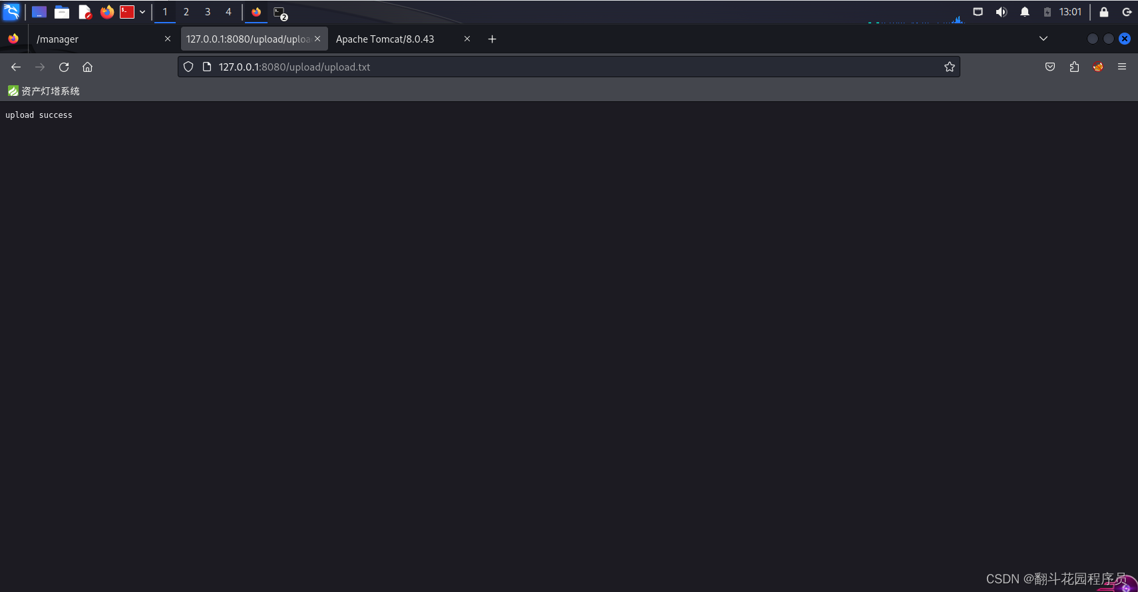Reload the current page
Screen dimensions: 1138x592
64,67
